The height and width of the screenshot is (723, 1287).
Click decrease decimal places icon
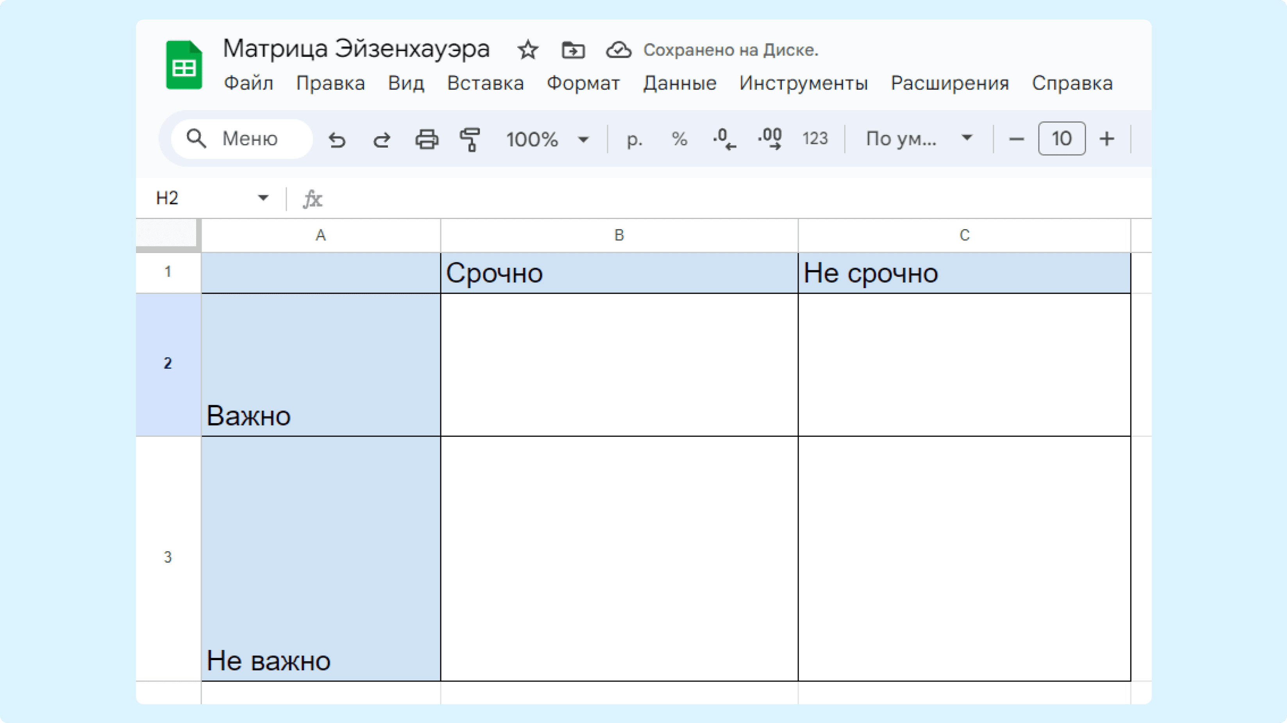point(724,139)
